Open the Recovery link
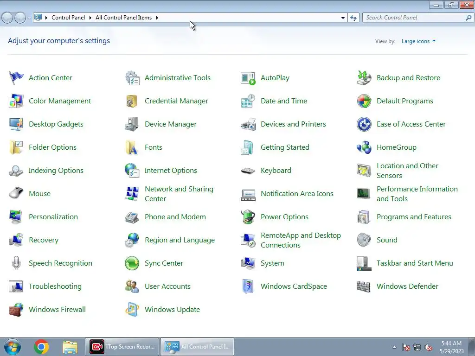 click(x=44, y=240)
